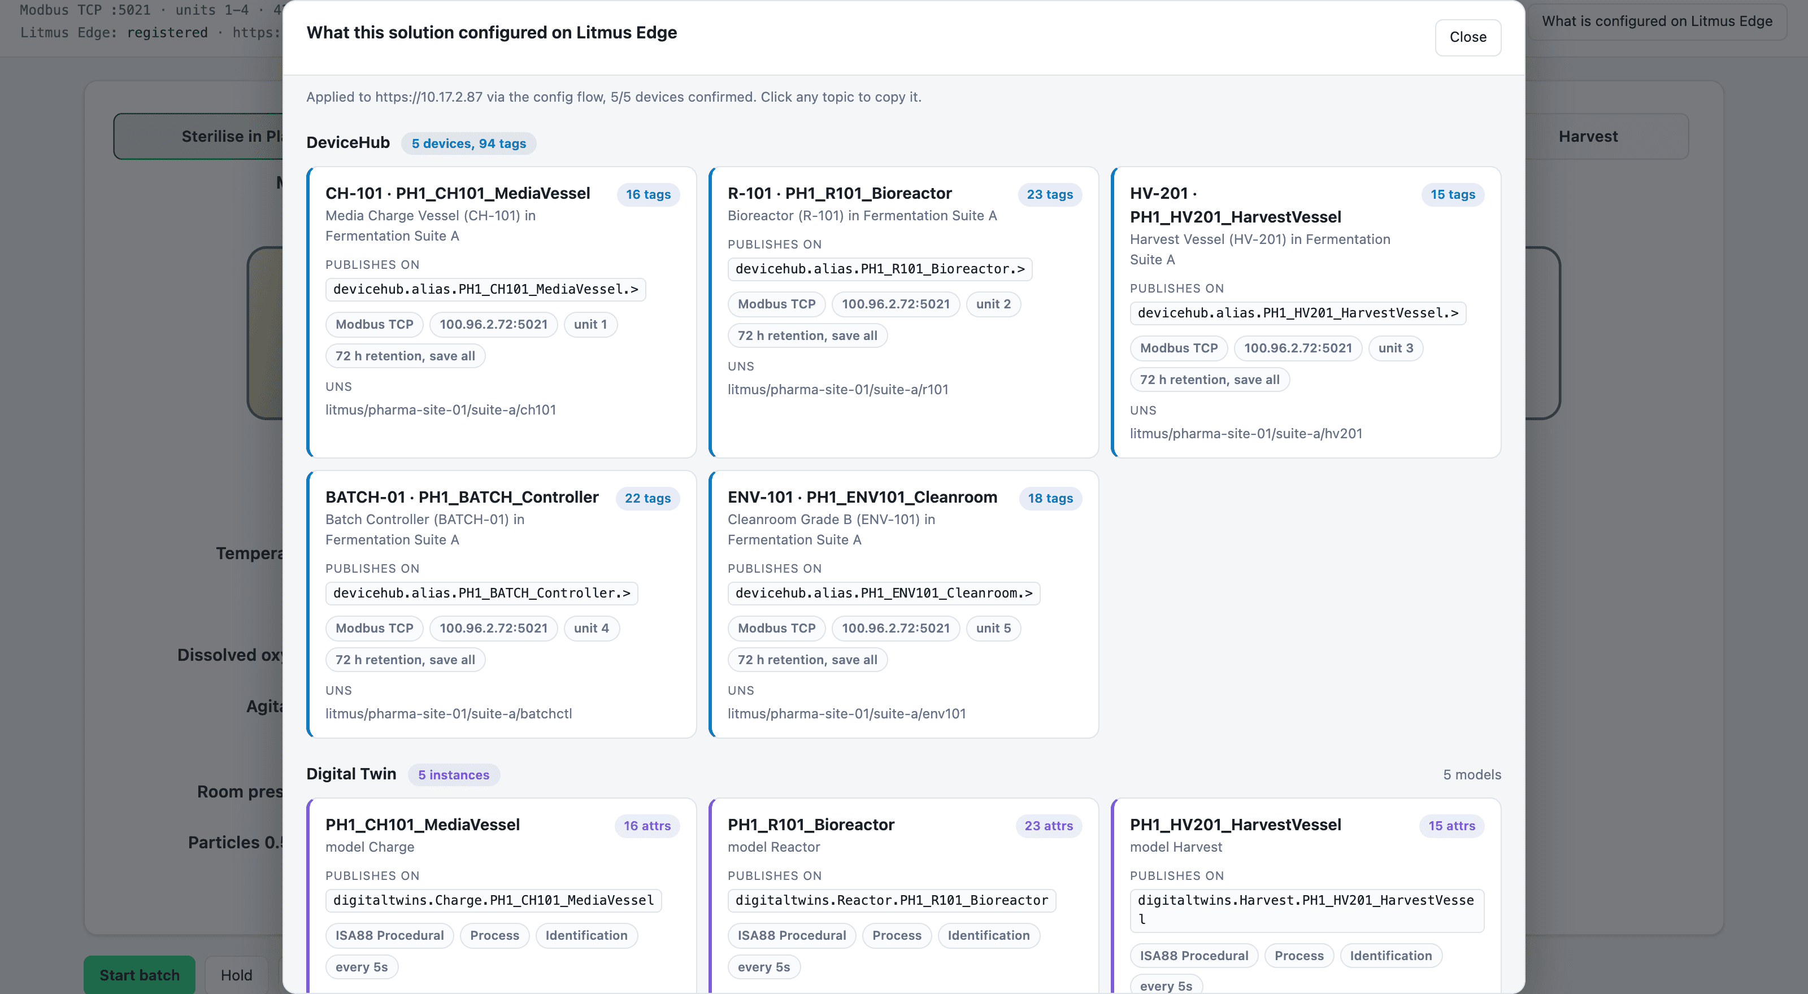Image resolution: width=1808 pixels, height=994 pixels.
Task: Click the '22 tags' badge on BATCH-01 card
Action: (x=647, y=498)
